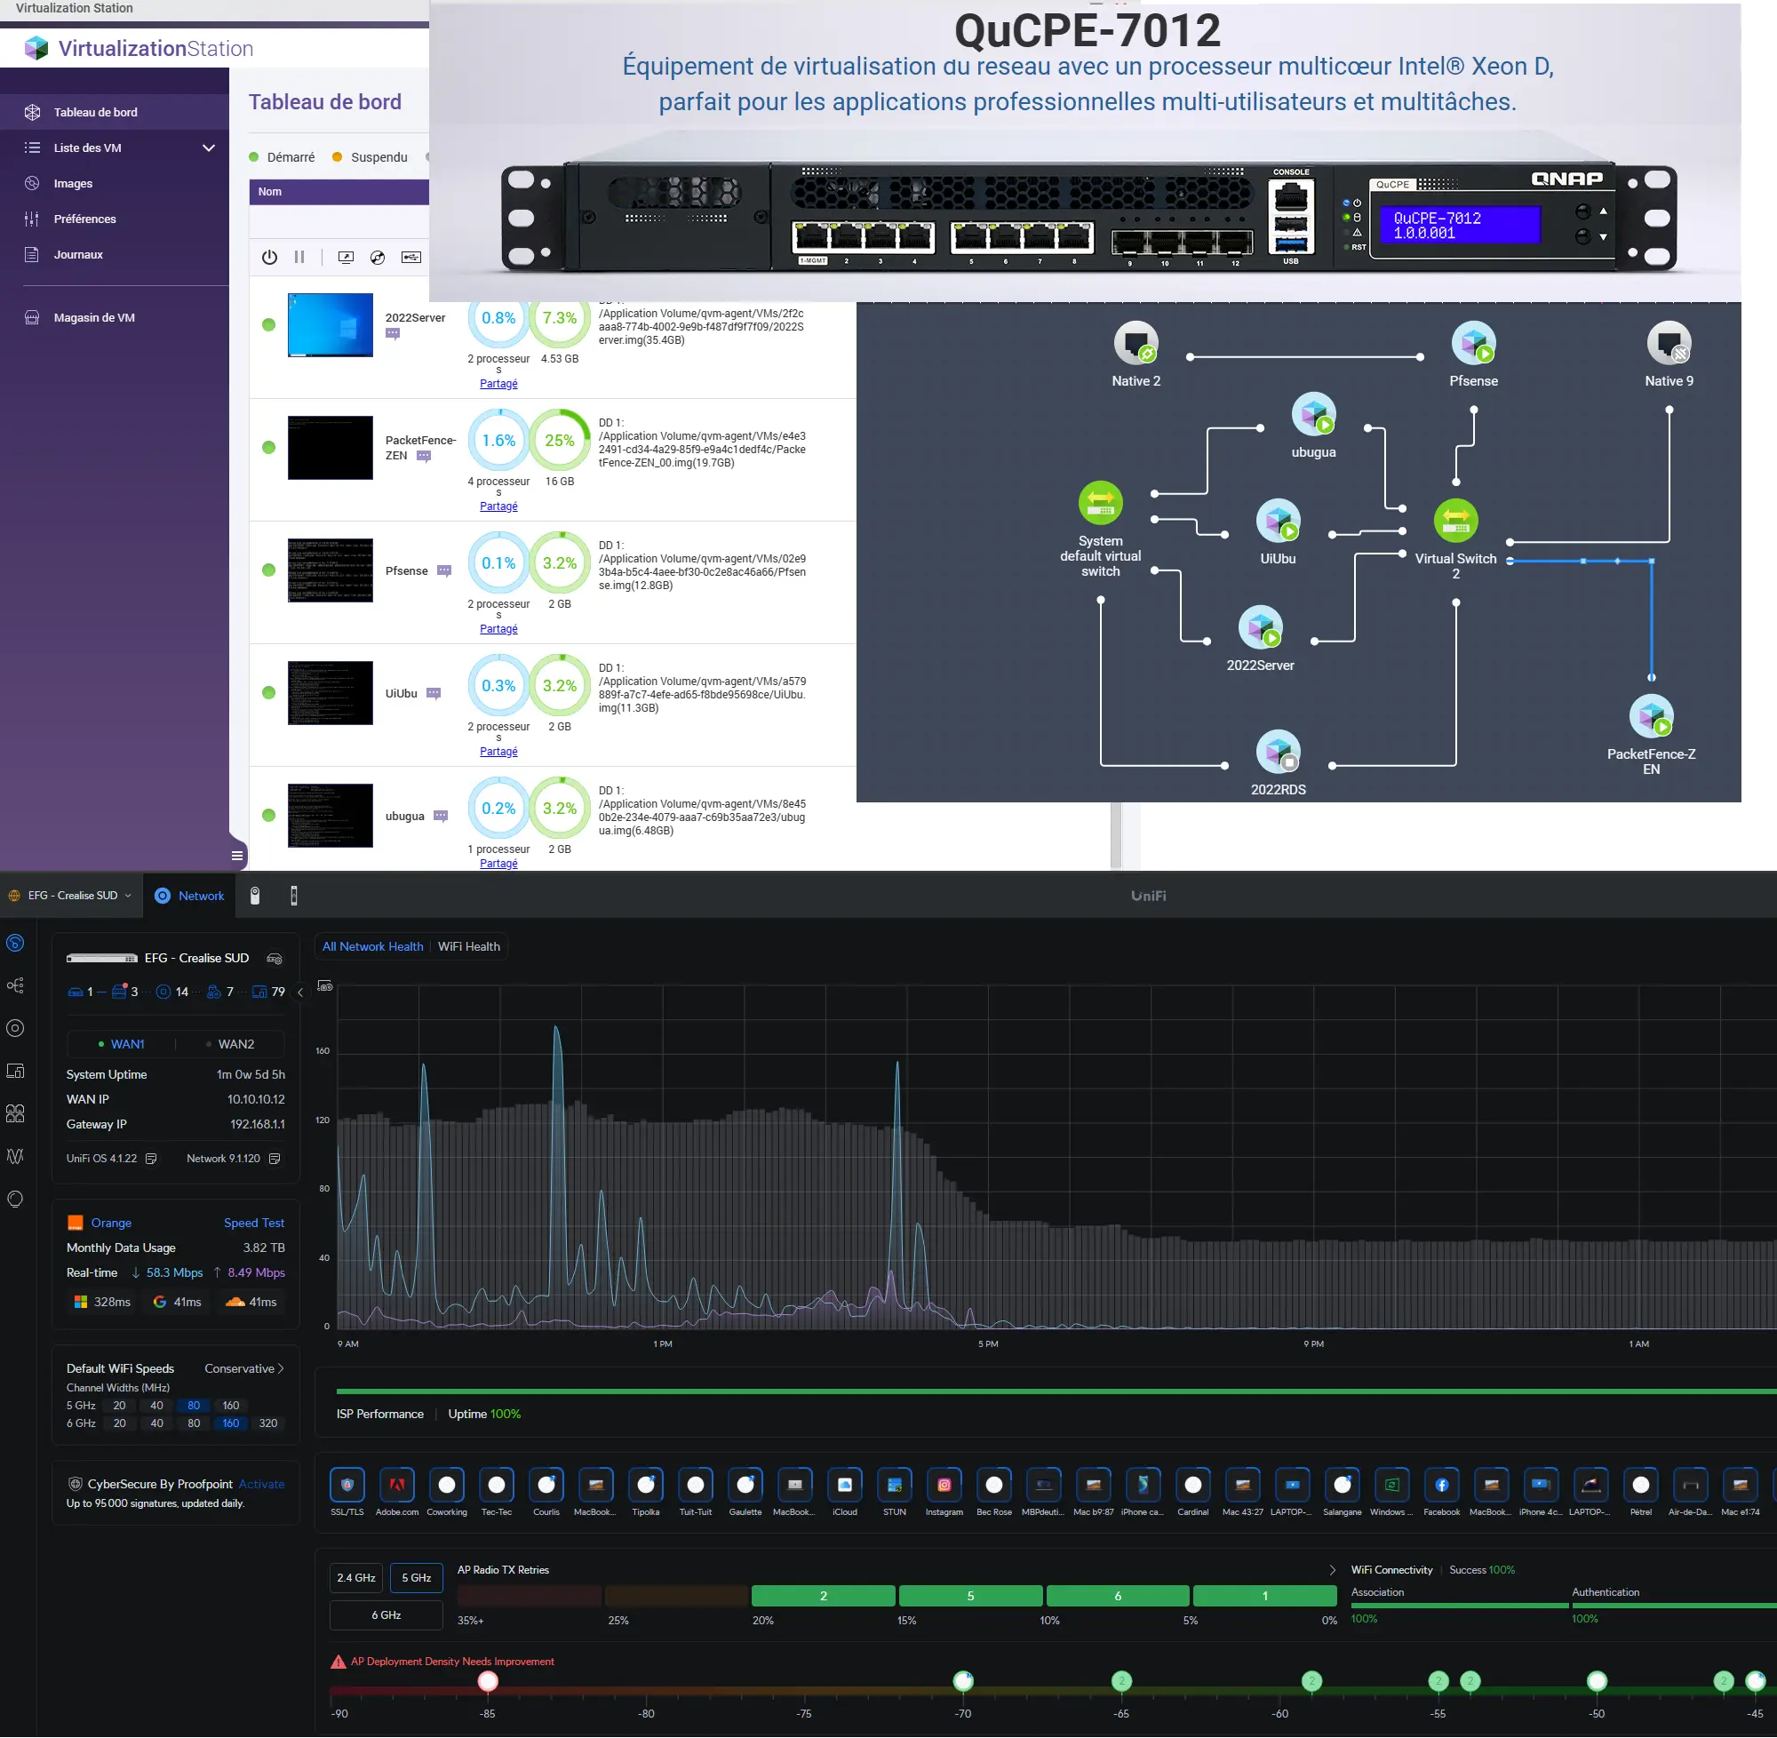Image resolution: width=1777 pixels, height=1738 pixels.
Task: Switch to the WAN2 connection
Action: [235, 1043]
